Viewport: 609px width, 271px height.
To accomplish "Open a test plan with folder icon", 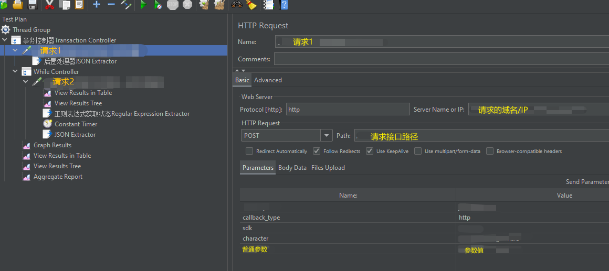I will tap(18, 4).
